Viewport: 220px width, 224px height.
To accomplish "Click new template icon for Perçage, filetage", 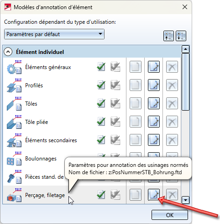I will 136,195.
